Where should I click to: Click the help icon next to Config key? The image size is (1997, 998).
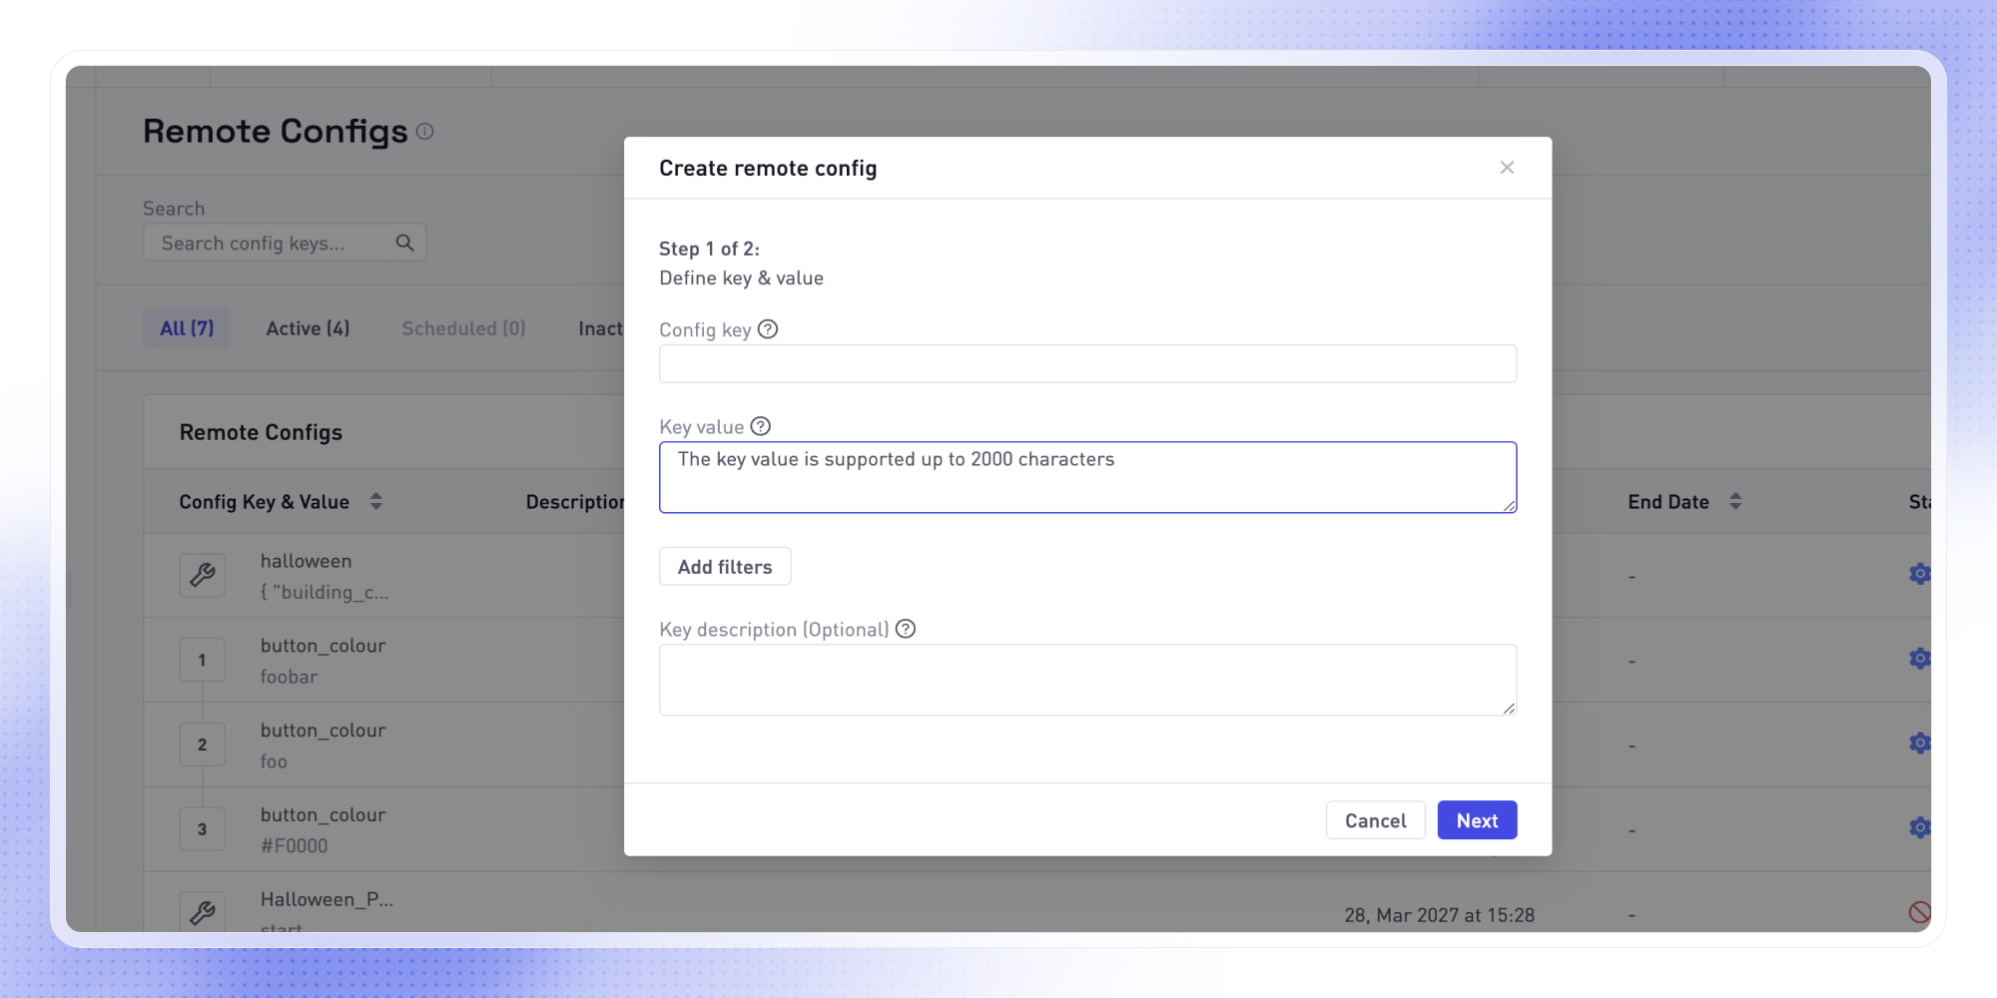pyautogui.click(x=767, y=328)
